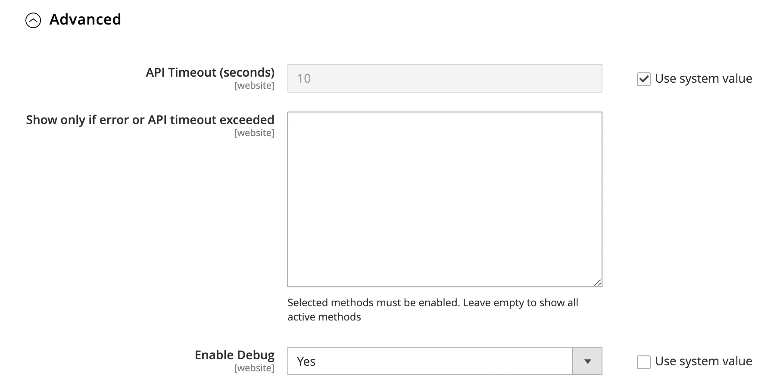Click the Selected methods must be enabled note
Viewport: 780px width, 392px height.
(x=433, y=310)
